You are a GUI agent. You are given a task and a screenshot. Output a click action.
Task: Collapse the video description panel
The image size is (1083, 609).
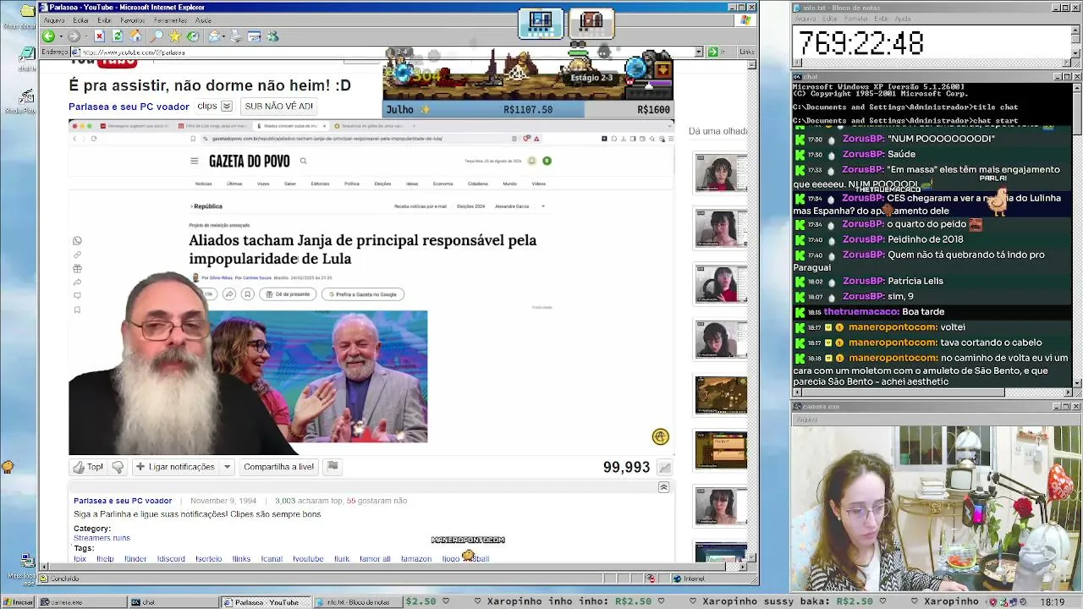663,487
